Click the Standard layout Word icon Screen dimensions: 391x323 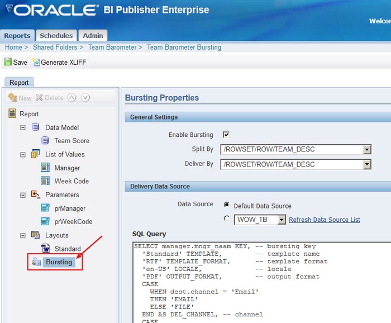pyautogui.click(x=45, y=249)
